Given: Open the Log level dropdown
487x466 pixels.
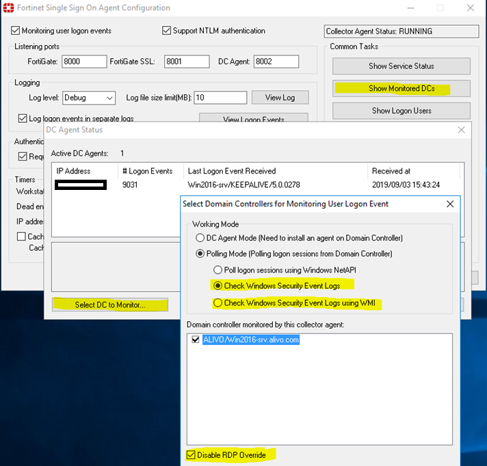Looking at the screenshot, I should pyautogui.click(x=89, y=98).
